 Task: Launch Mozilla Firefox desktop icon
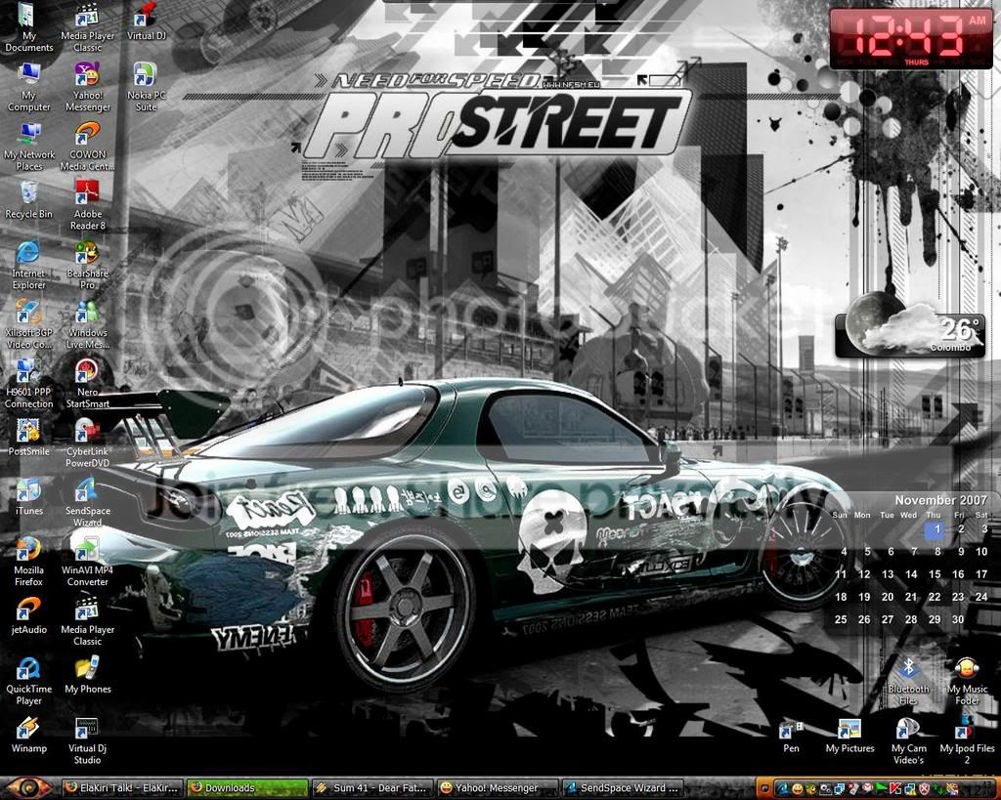[28, 562]
